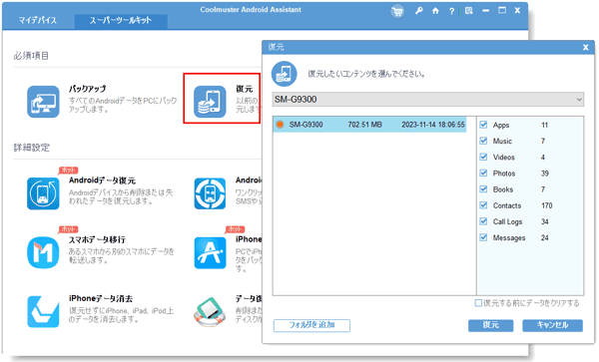Click the Photos count 39
The width and height of the screenshot is (599, 362).
[545, 174]
